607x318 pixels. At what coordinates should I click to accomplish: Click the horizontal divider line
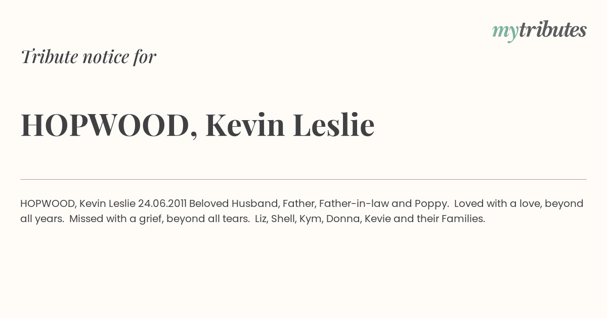(x=303, y=179)
